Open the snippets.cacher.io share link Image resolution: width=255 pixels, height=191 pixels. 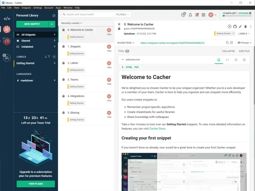point(172,43)
